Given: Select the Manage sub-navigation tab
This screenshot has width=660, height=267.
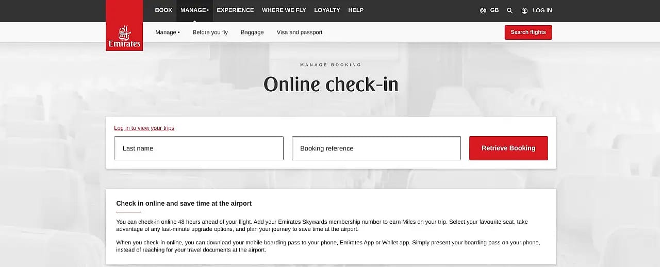Looking at the screenshot, I should (x=168, y=32).
